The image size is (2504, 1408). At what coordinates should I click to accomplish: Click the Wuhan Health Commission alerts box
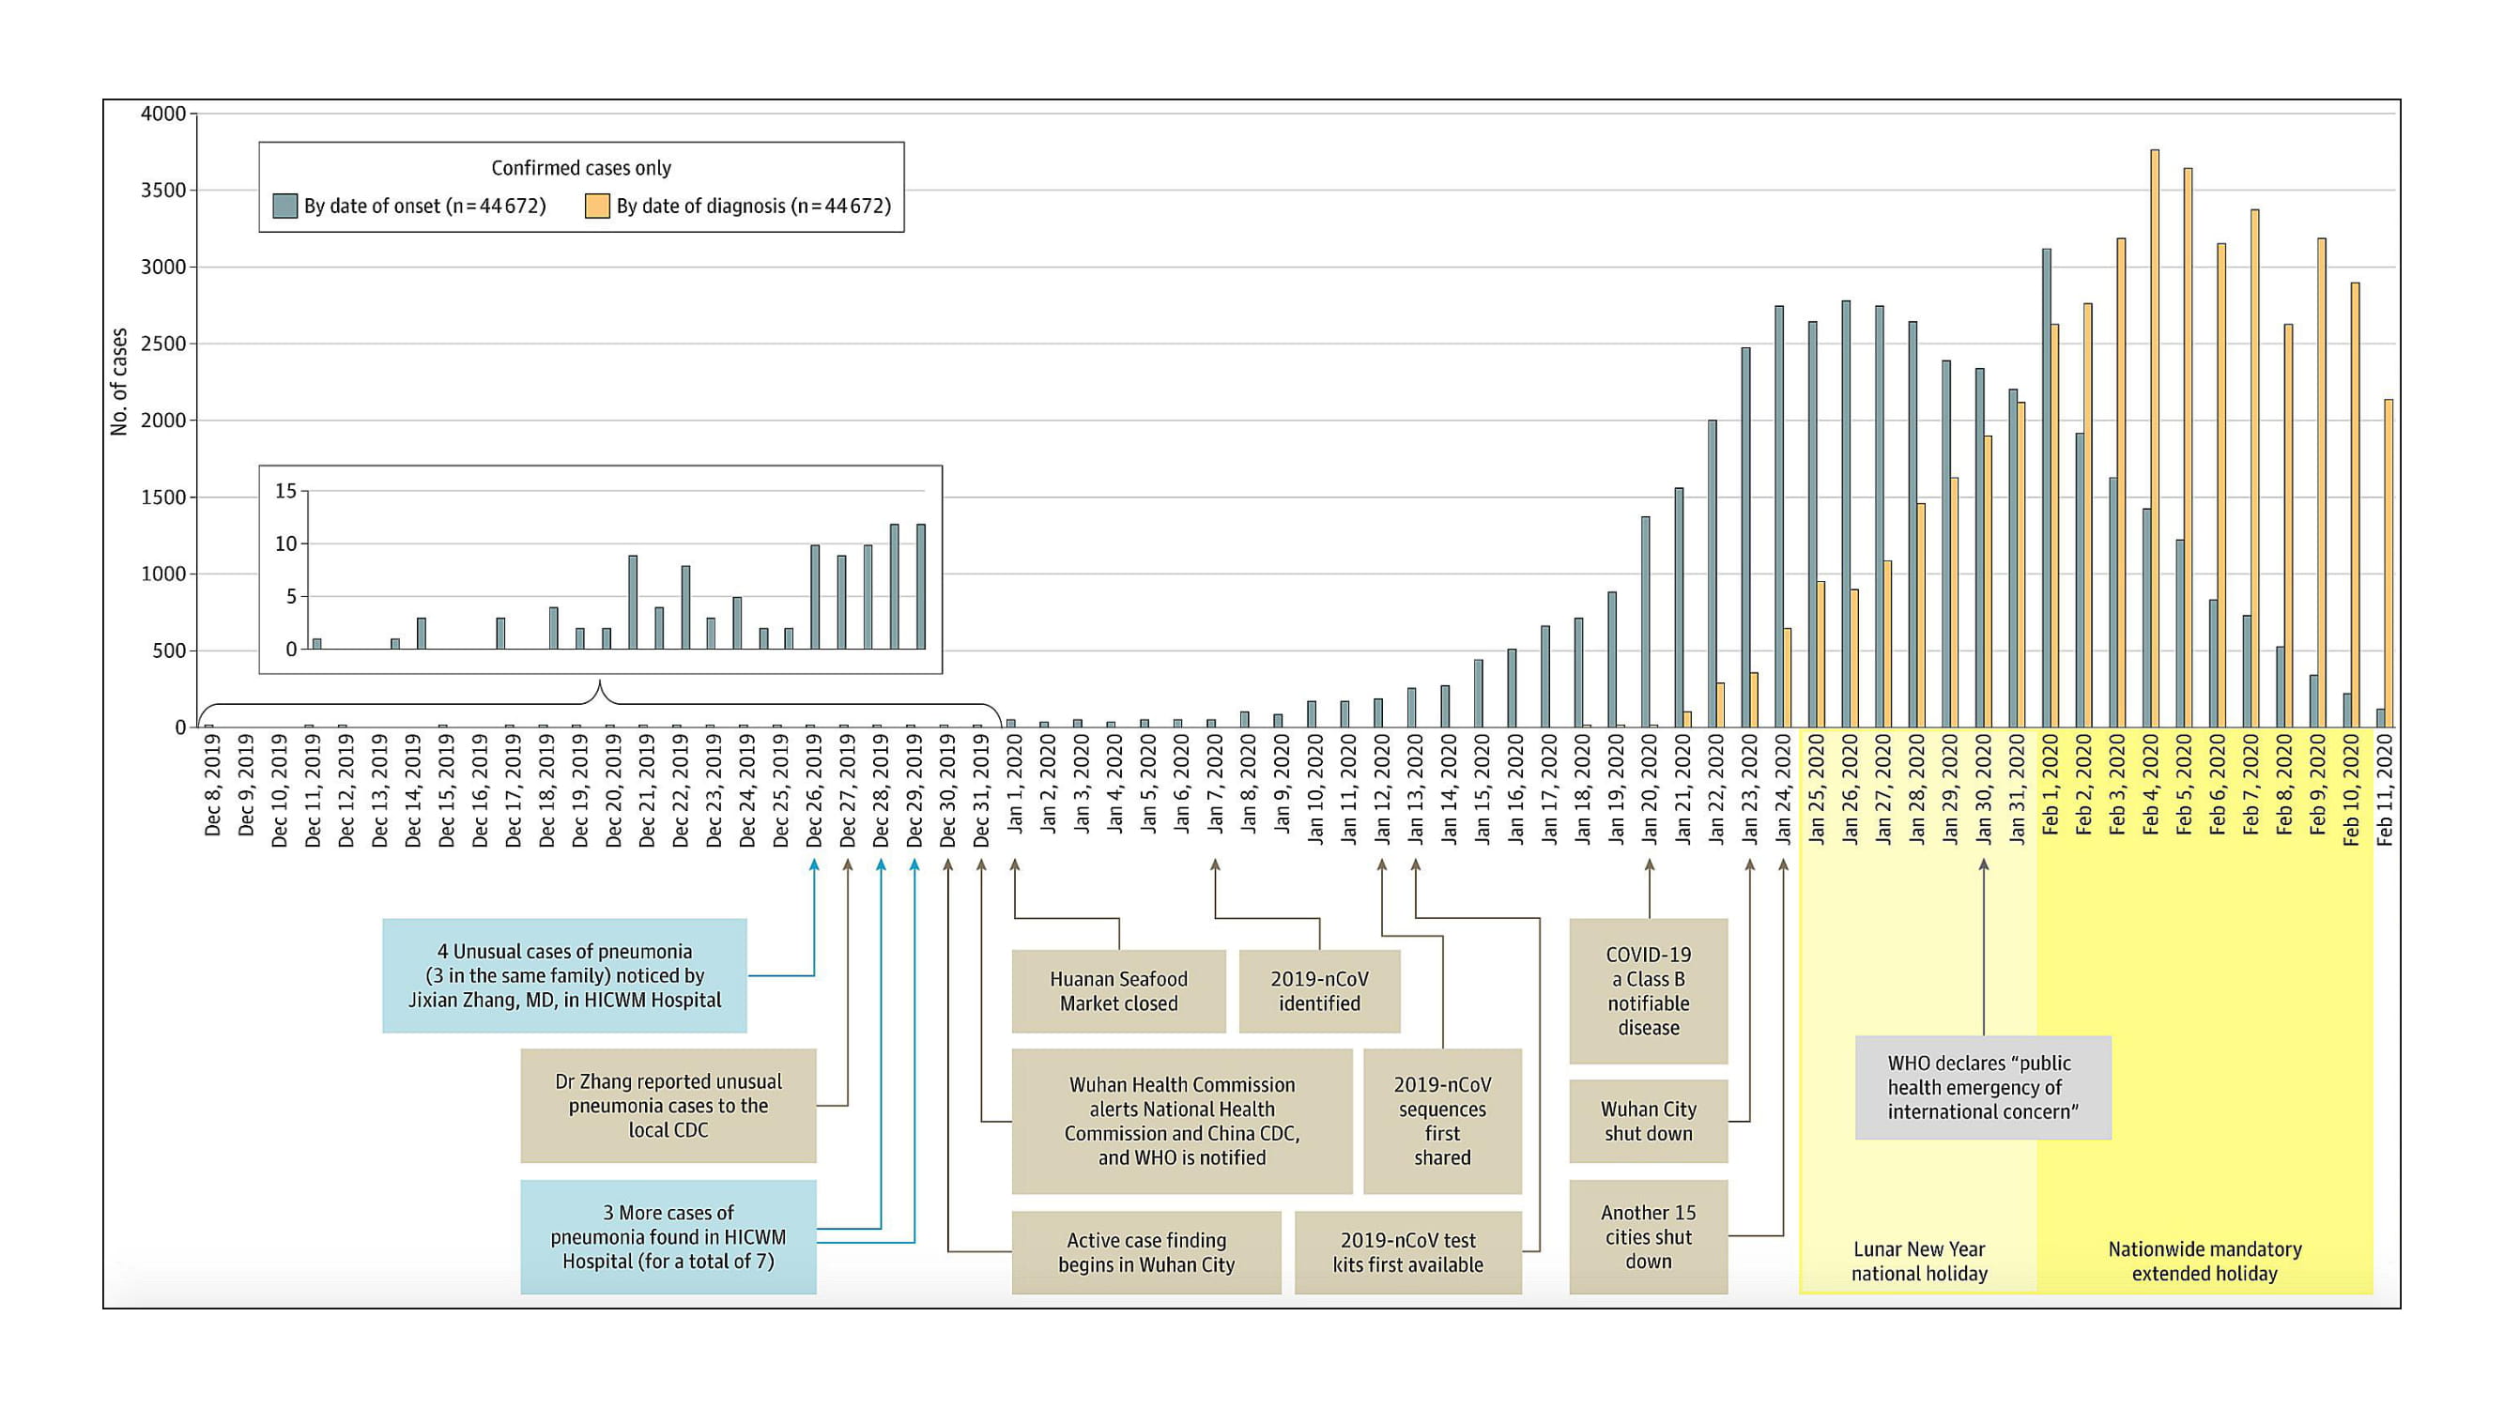[x=1181, y=1121]
